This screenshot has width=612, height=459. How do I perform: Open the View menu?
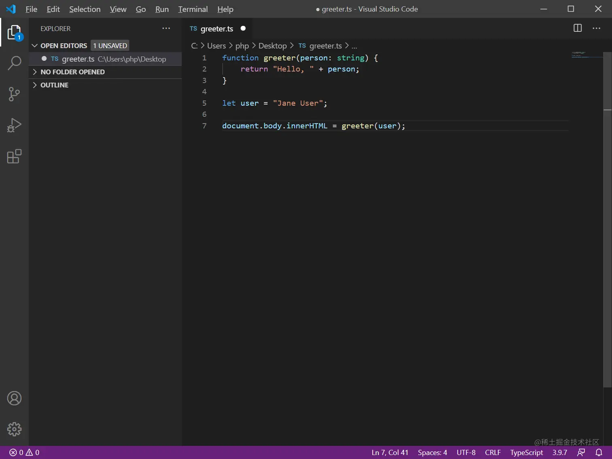(118, 9)
